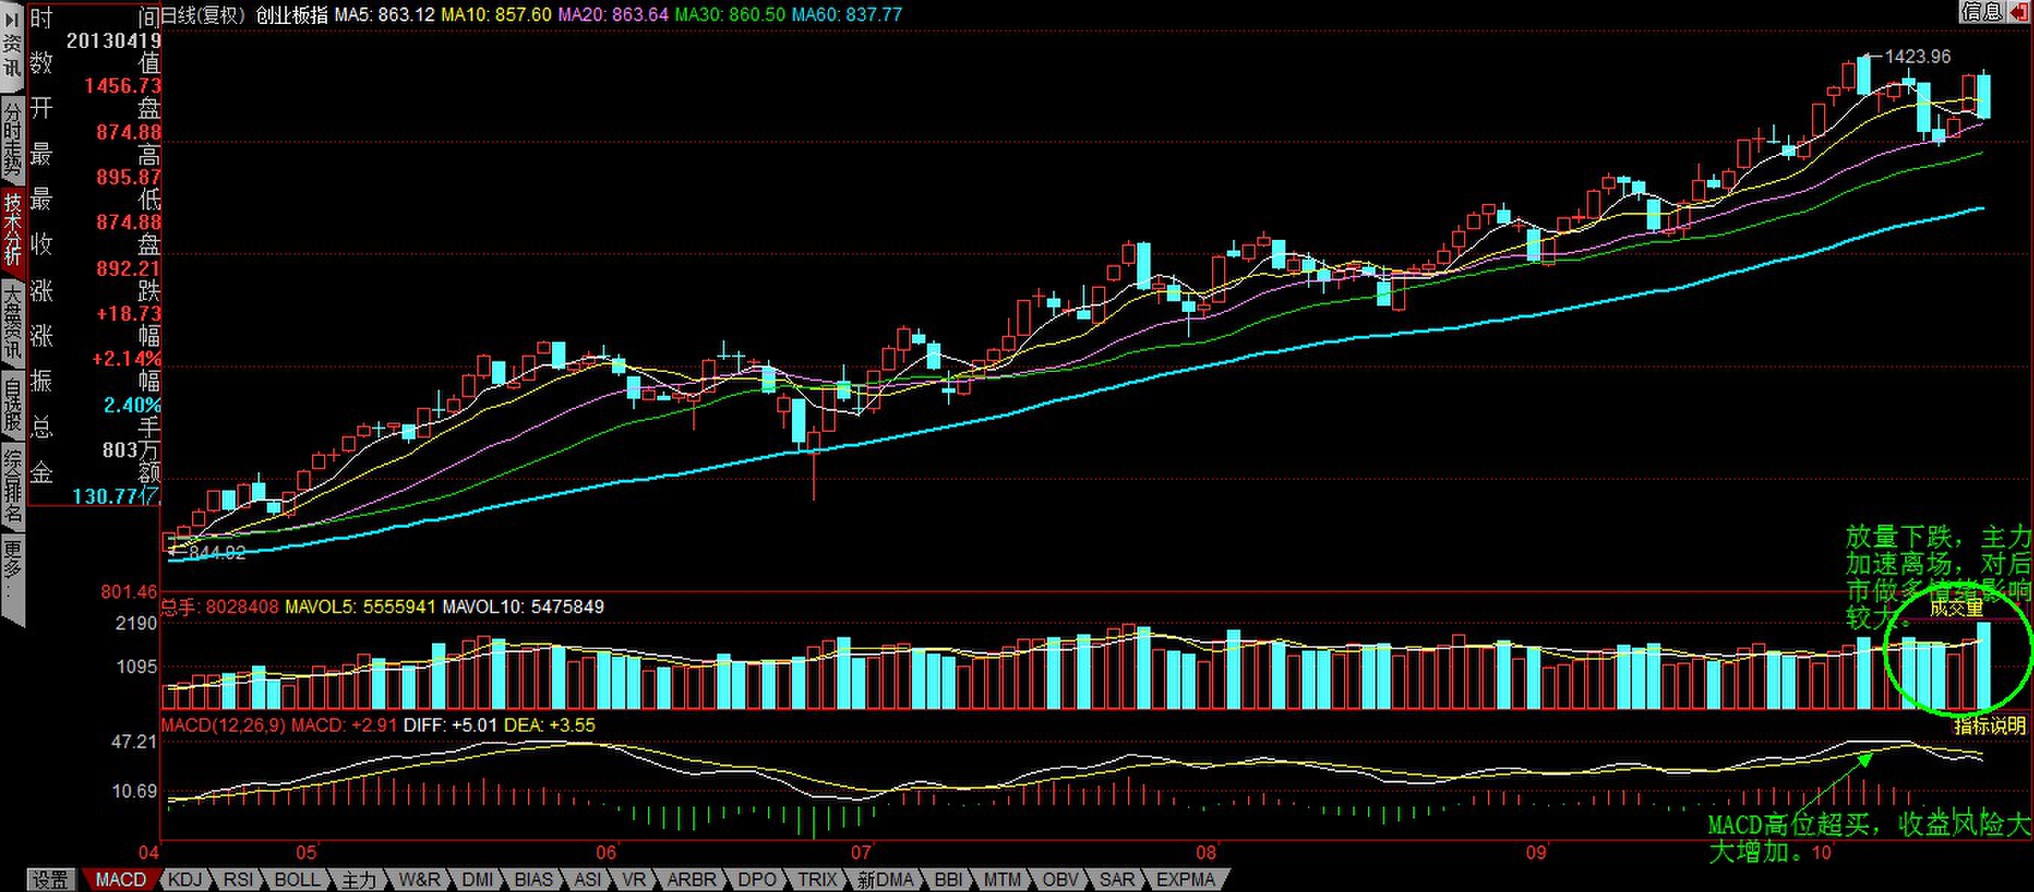Image resolution: width=2034 pixels, height=892 pixels.
Task: Click the turnover amount 130.77亿
Action: (116, 496)
